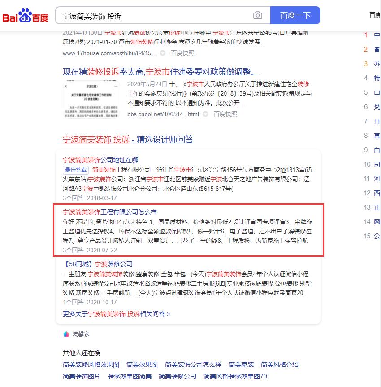
Task: Click the 2018-03-17 answer date text
Action: (x=102, y=198)
